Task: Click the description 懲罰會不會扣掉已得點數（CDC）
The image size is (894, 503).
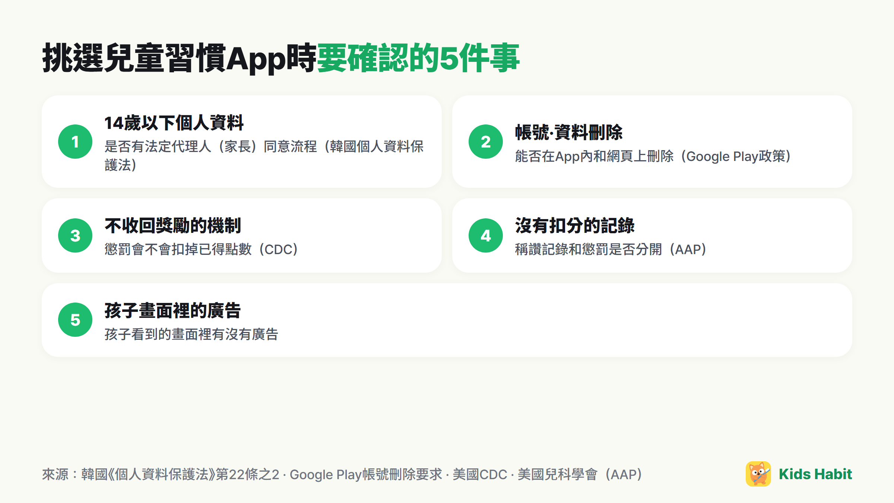Action: [x=202, y=249]
